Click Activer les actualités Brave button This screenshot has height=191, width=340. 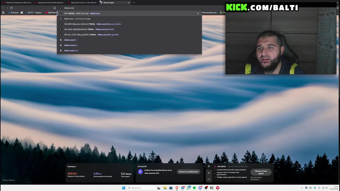pos(189,172)
